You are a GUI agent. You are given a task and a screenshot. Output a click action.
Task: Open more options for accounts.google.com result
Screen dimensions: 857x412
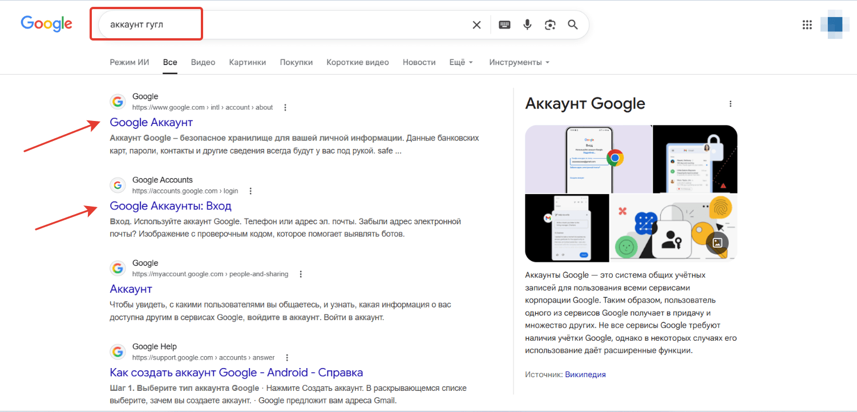(x=250, y=191)
